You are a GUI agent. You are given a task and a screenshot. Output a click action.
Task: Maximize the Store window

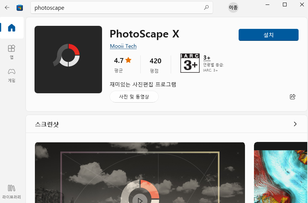(285, 4)
